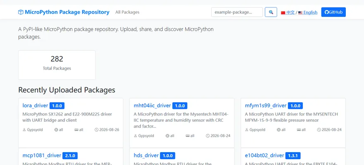Click mcp1081_driver version badge 2.1.0
The height and width of the screenshot is (165, 364).
click(70, 156)
